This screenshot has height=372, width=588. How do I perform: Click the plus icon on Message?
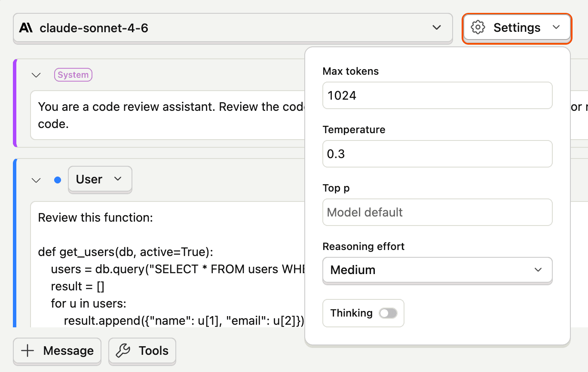[x=28, y=351]
